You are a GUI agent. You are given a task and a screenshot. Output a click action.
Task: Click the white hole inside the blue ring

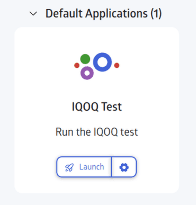click(x=102, y=62)
